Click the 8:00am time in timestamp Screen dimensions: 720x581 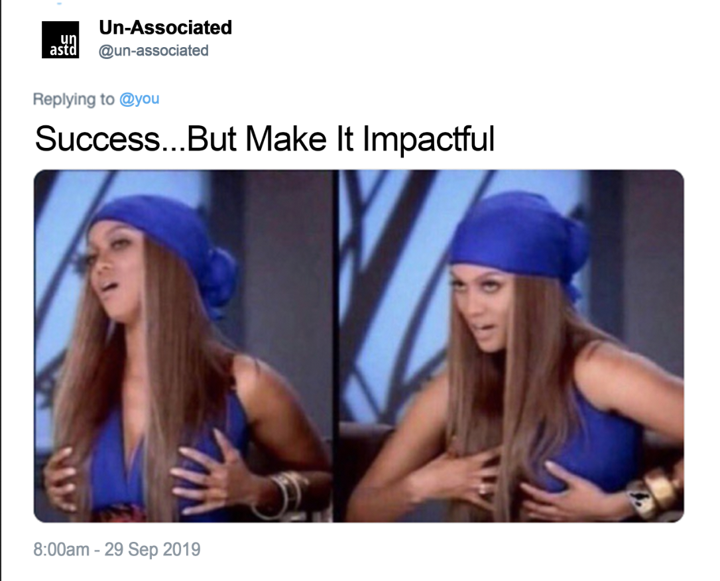61,549
